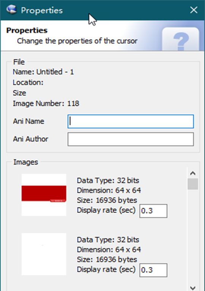
Task: Select the blank white second frame thumbnail
Action: [x=44, y=254]
